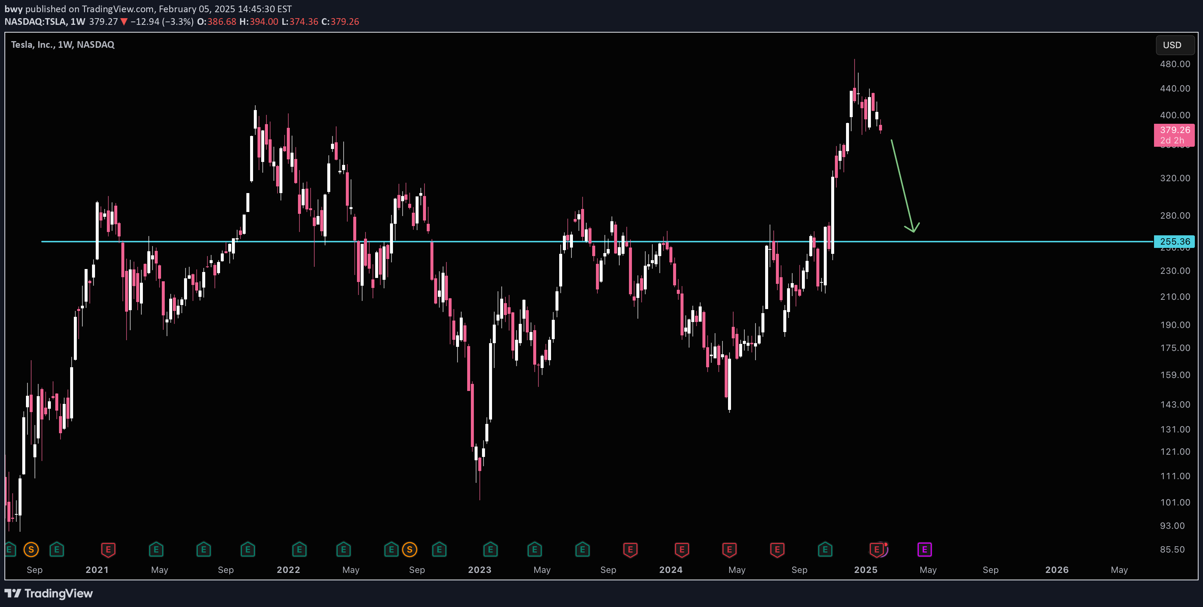The width and height of the screenshot is (1203, 607).
Task: Open the purple upcoming earnings E marker
Action: (x=925, y=550)
